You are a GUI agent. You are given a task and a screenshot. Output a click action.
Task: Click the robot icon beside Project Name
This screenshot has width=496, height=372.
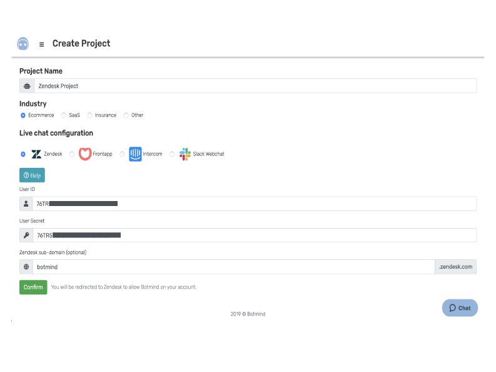27,86
